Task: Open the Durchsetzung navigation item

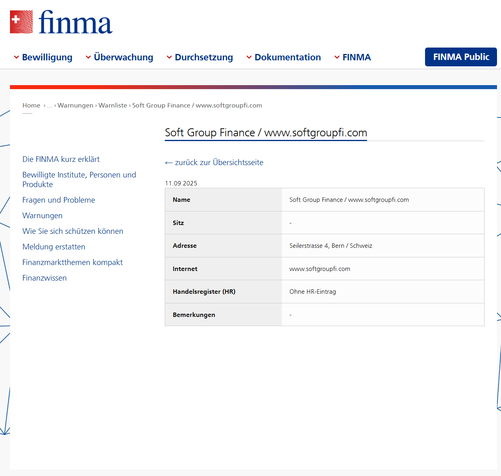Action: pyautogui.click(x=204, y=57)
